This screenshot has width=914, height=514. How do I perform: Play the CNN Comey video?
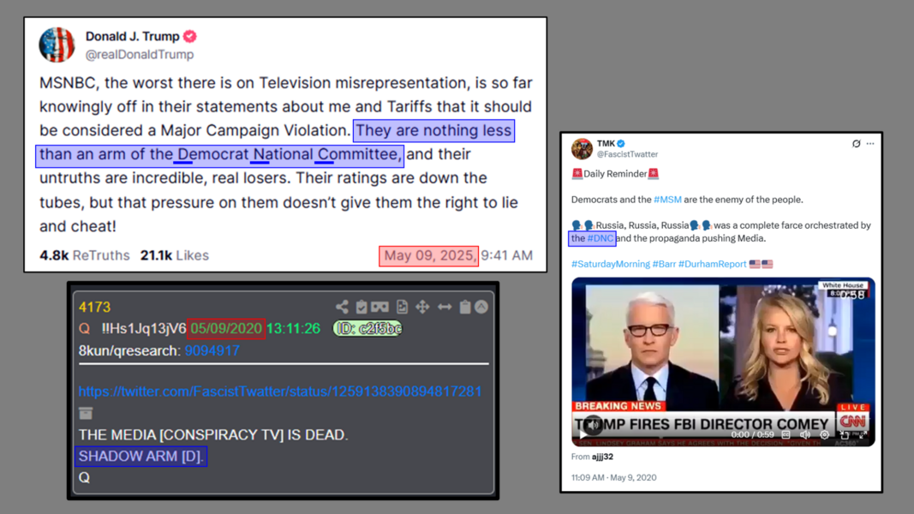click(x=582, y=434)
